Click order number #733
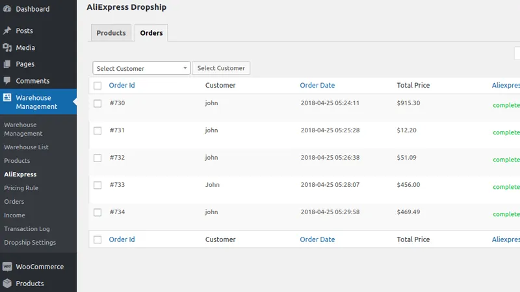The image size is (520, 292). 118,184
